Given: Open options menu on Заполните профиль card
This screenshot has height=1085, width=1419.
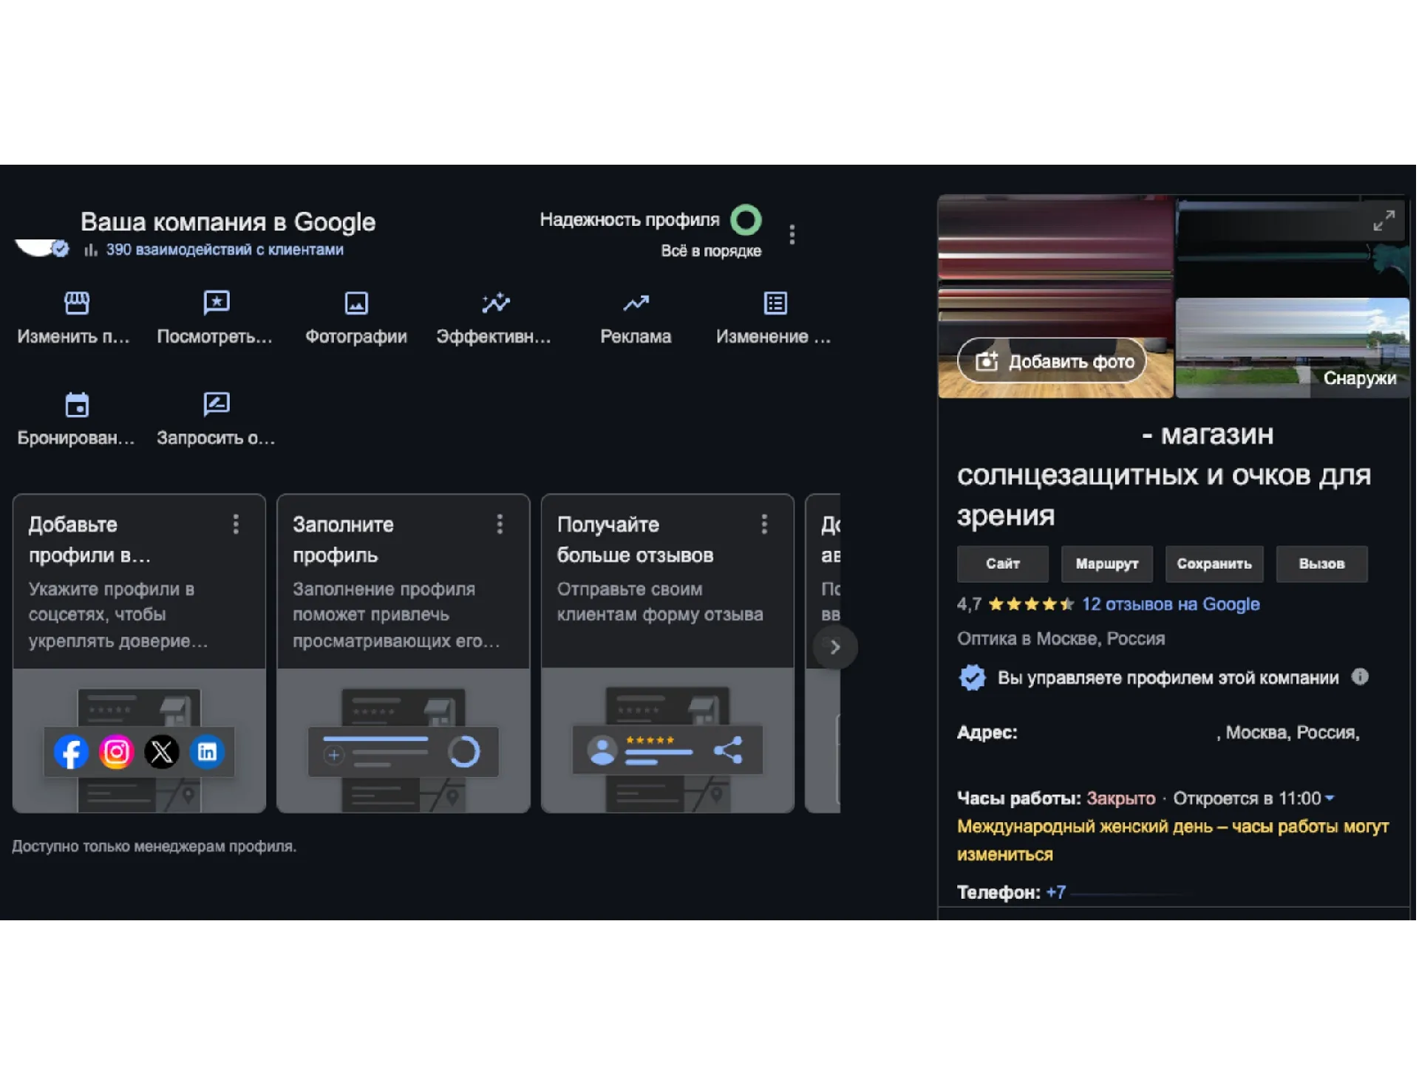Looking at the screenshot, I should pyautogui.click(x=500, y=524).
